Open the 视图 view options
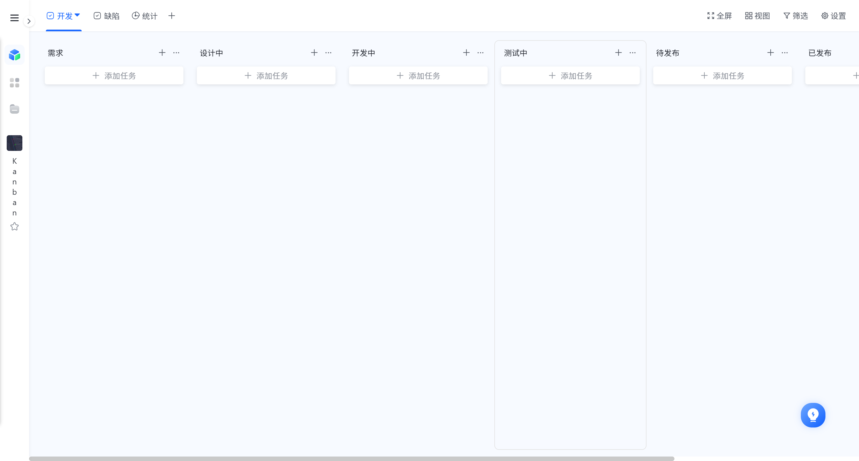The width and height of the screenshot is (859, 461). click(x=757, y=16)
